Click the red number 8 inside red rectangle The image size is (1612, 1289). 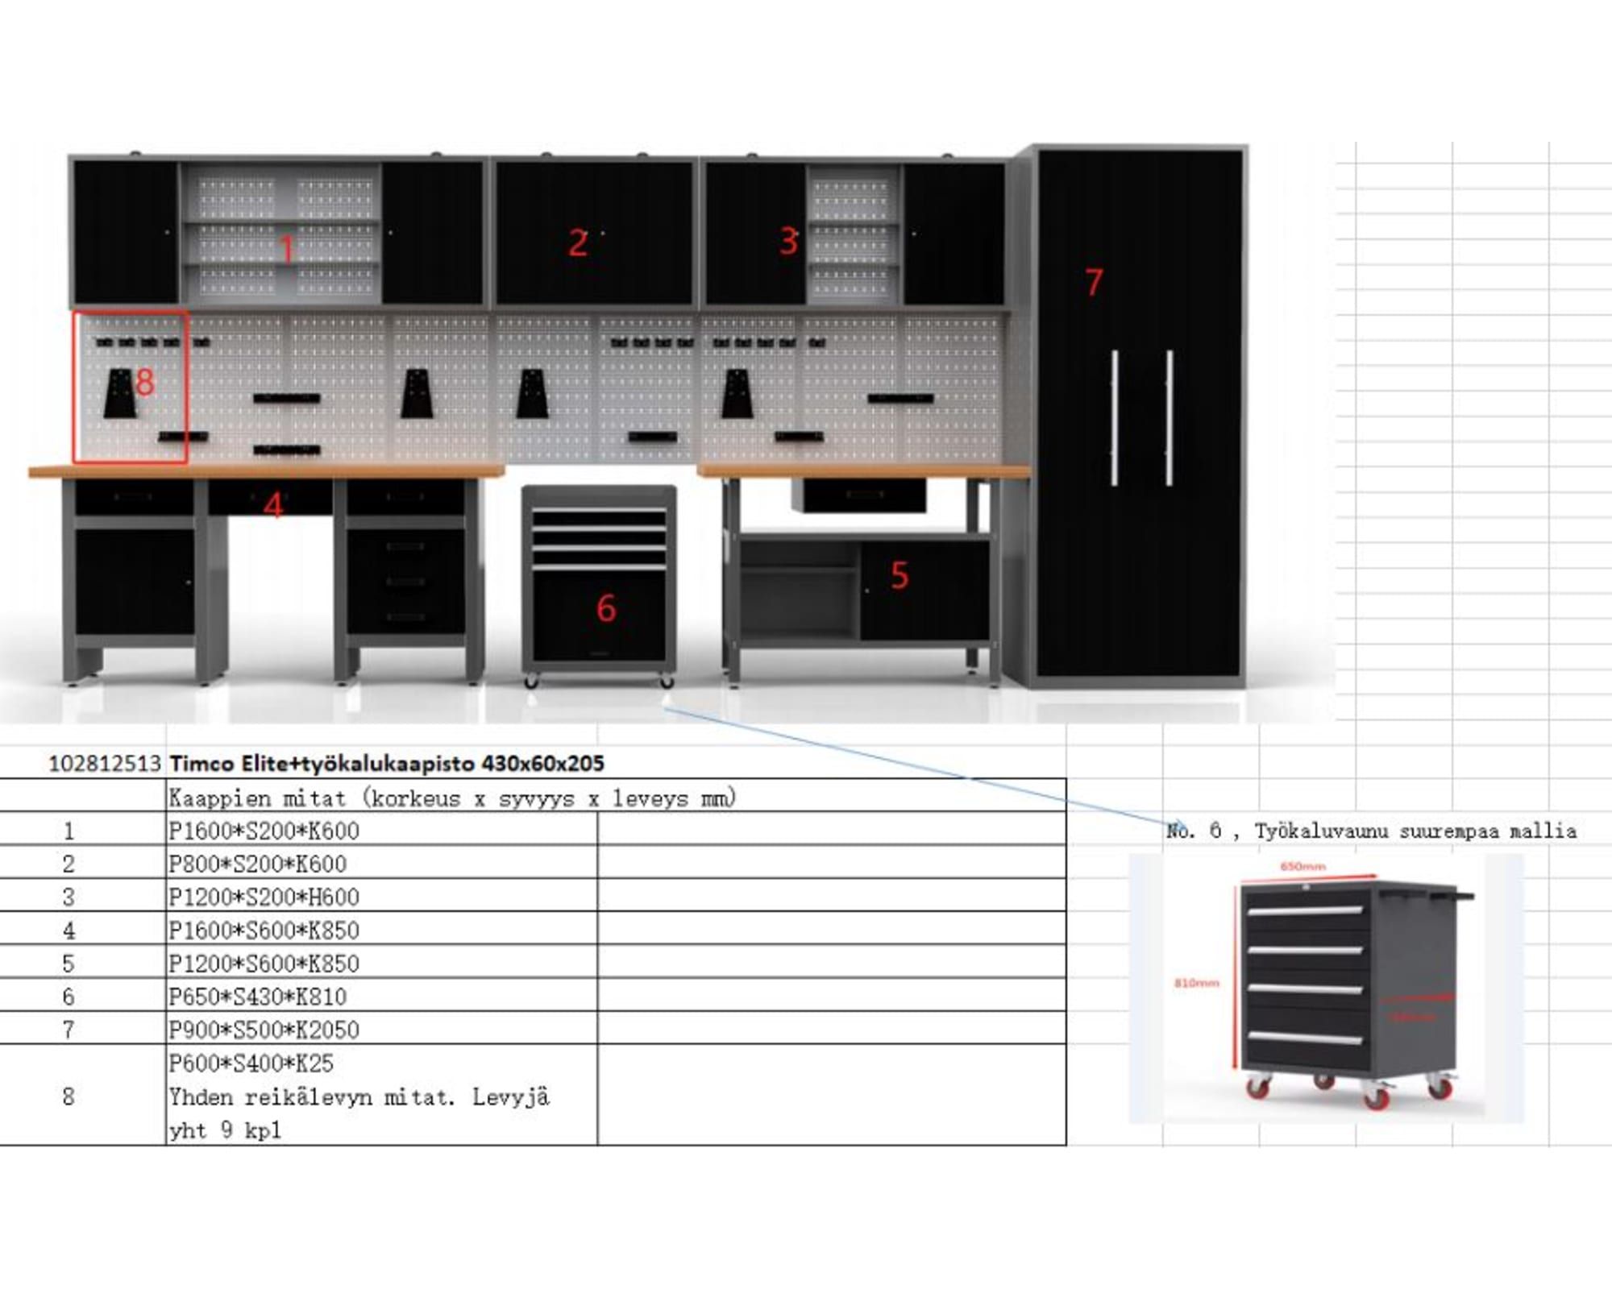coord(145,382)
